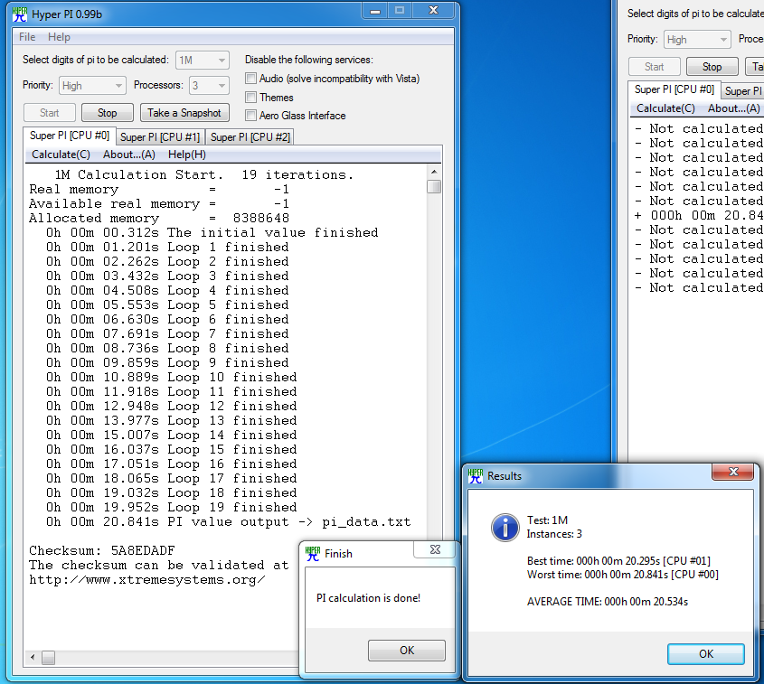This screenshot has width=764, height=684.
Task: Enable the Aero Glass Interface checkbox
Action: click(x=250, y=116)
